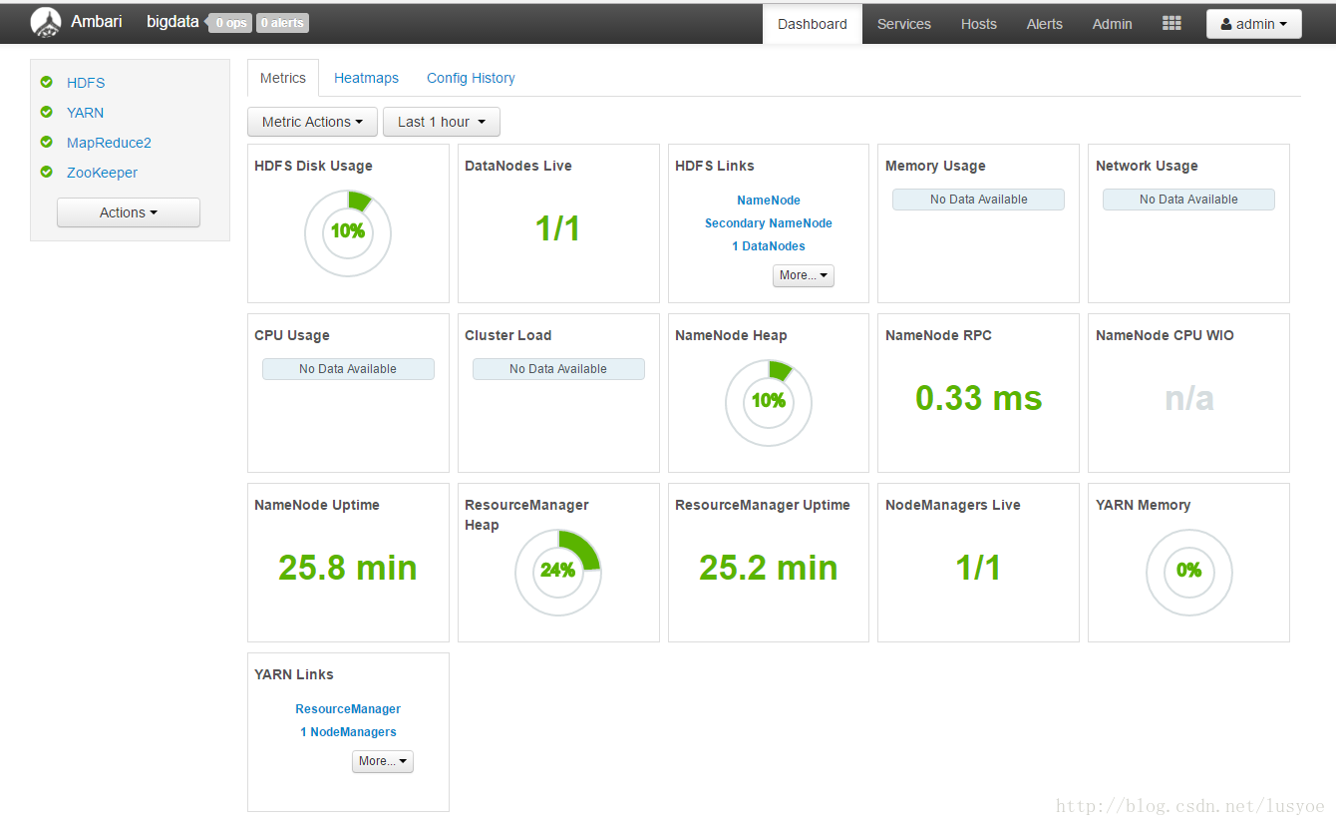Open the Hosts nav item
Screen dimensions: 1336x826
979,24
